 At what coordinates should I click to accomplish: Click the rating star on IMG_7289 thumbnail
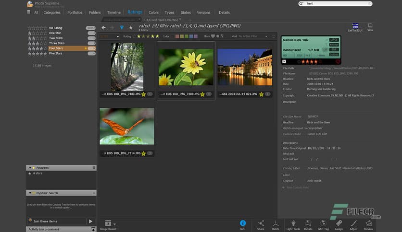coord(202,94)
